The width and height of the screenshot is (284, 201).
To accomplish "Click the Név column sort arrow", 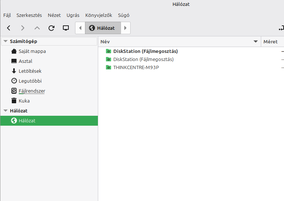I will 256,42.
